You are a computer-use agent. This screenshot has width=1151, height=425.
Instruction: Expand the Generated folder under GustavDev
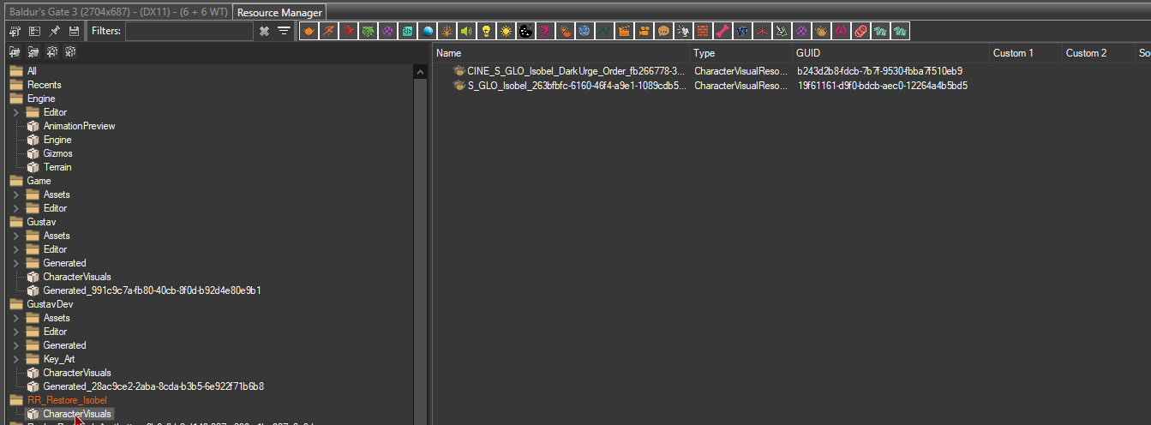(15, 345)
